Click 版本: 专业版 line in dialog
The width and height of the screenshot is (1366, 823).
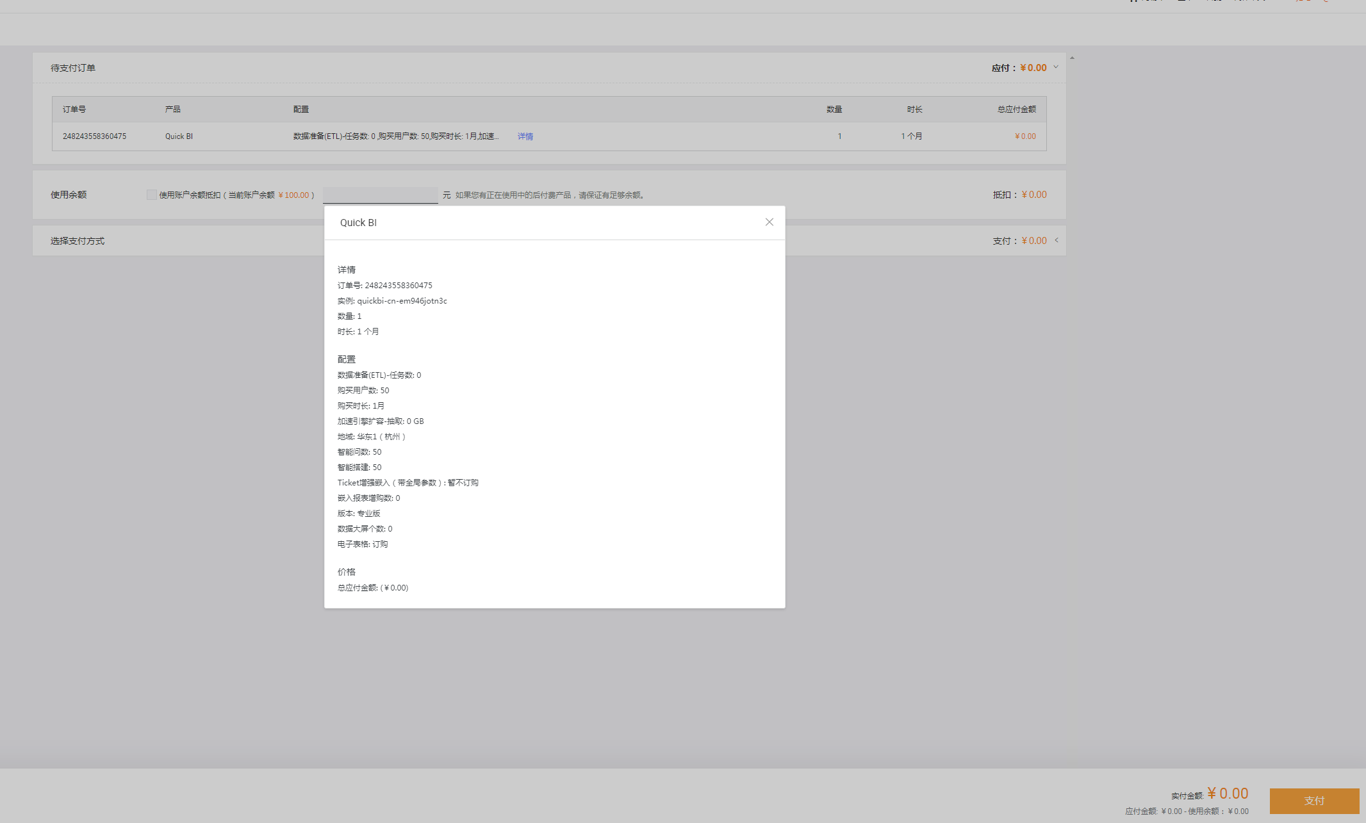(359, 514)
